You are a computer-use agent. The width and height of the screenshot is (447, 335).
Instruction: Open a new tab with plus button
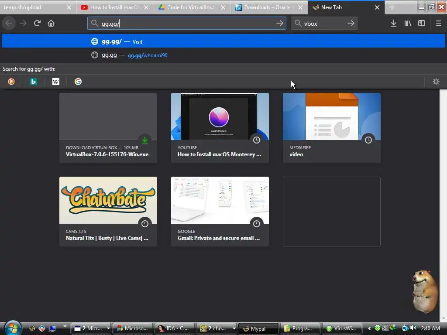tap(392, 7)
